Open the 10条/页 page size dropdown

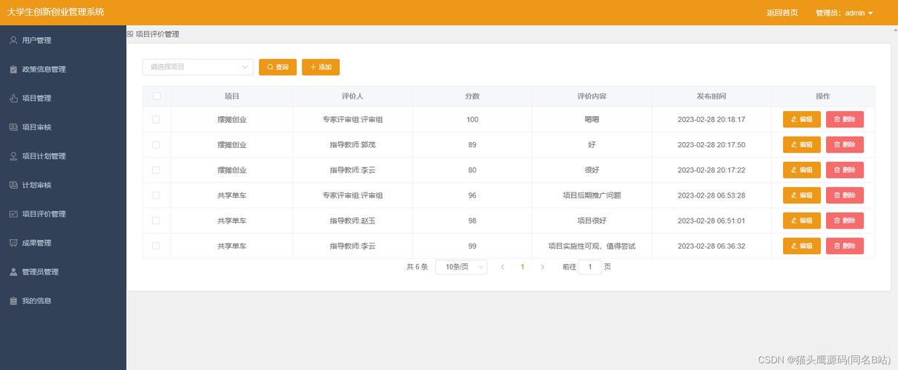[461, 267]
